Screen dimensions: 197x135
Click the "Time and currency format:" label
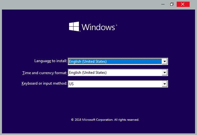[x=45, y=73]
